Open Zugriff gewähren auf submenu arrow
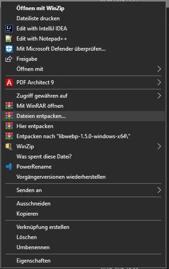169x269 pixels. [x=159, y=96]
